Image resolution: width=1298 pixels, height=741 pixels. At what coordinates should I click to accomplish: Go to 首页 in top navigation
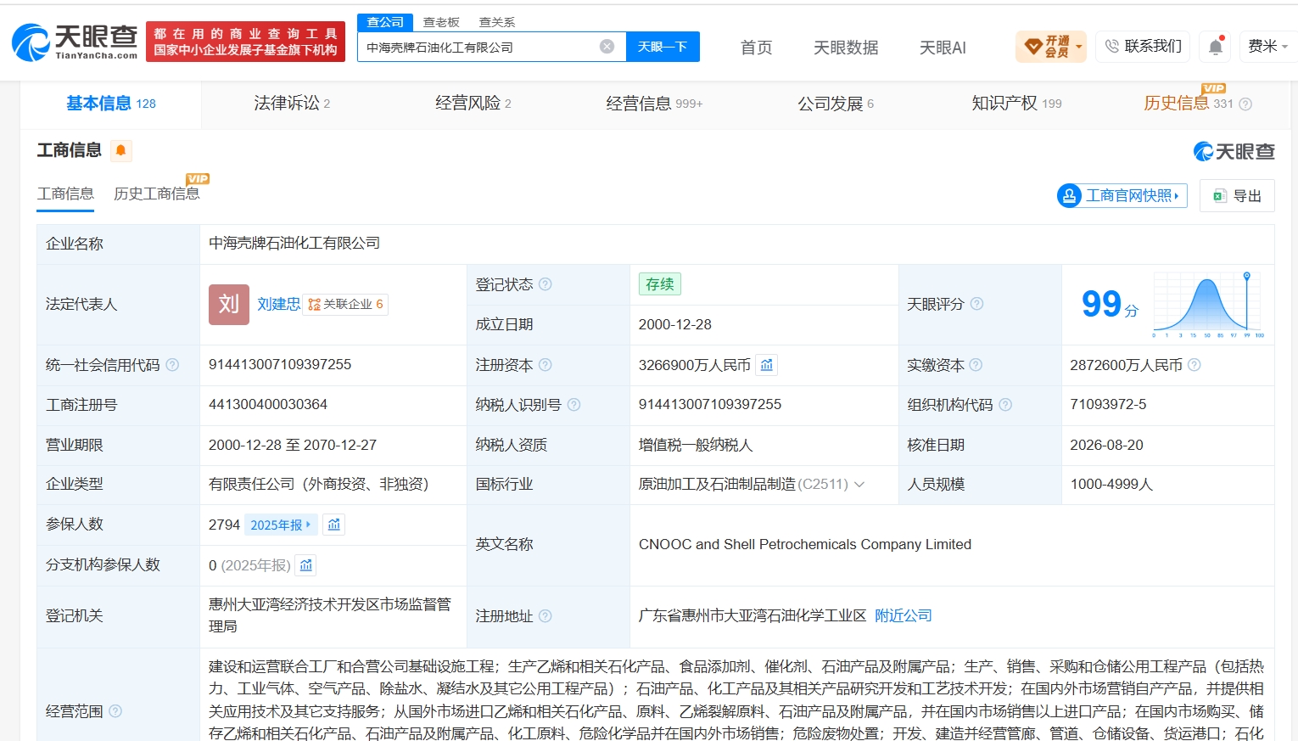756,48
